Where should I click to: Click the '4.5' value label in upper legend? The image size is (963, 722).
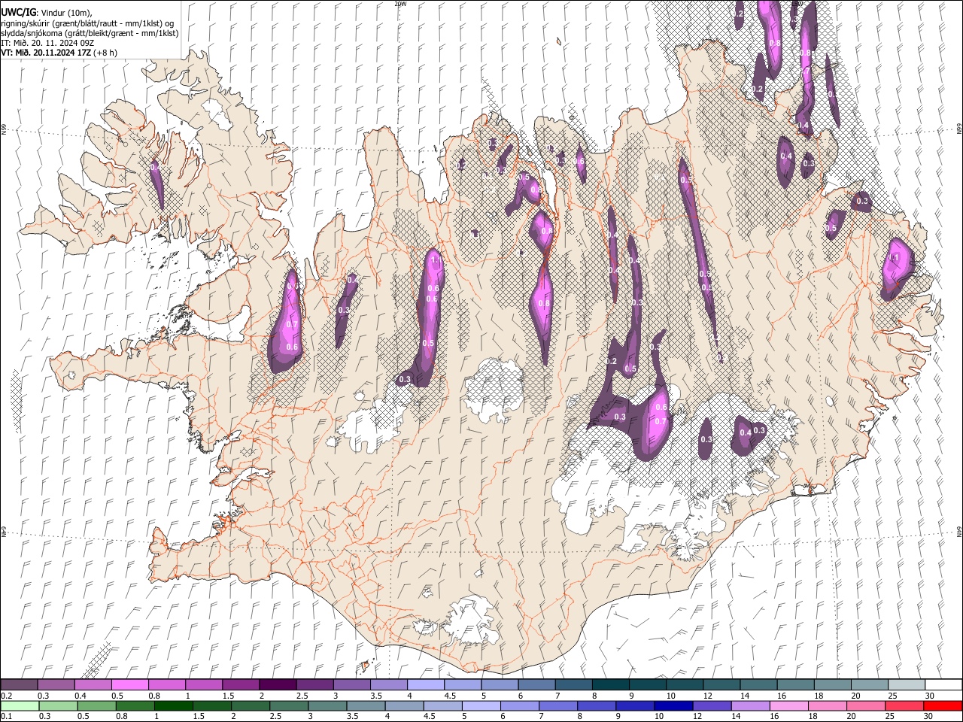450,696
